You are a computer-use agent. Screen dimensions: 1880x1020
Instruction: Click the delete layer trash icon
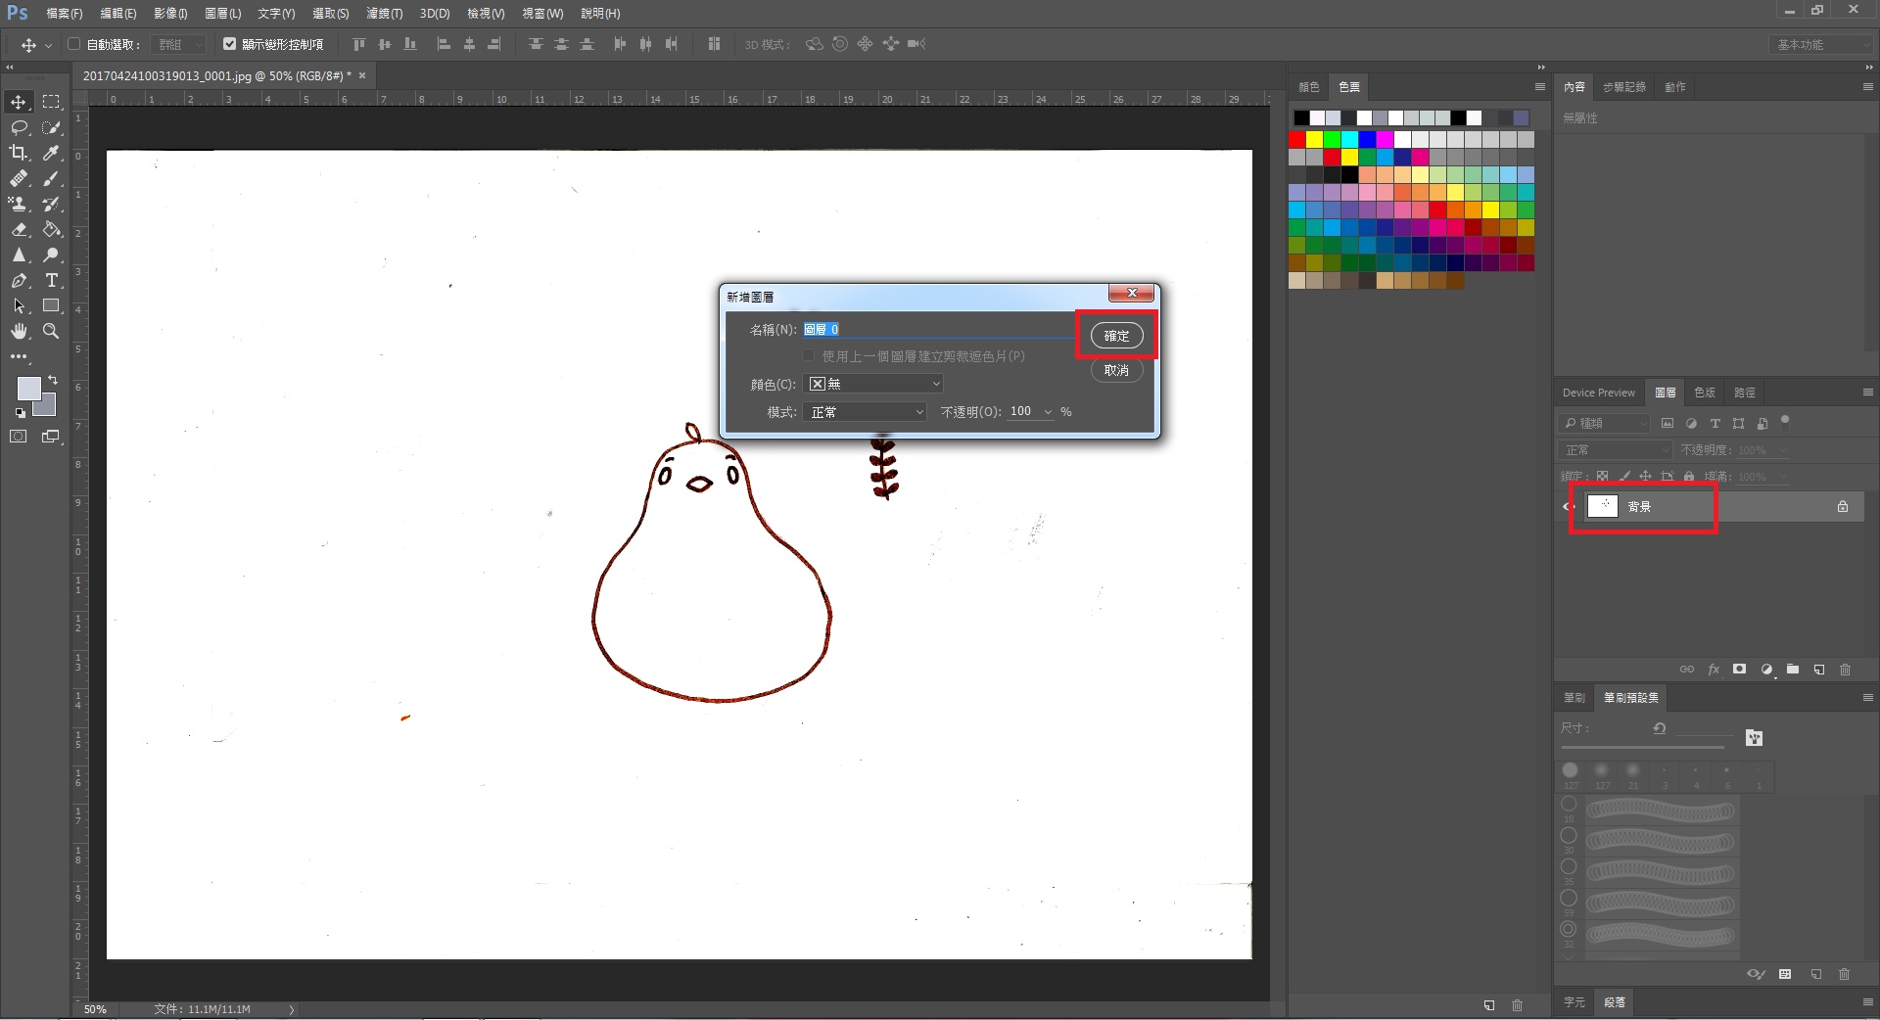(x=1845, y=670)
